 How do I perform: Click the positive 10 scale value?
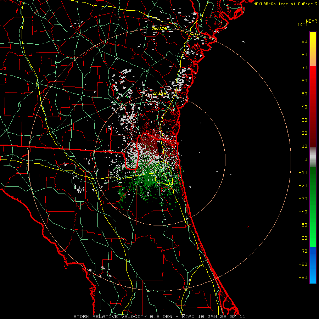304,146
